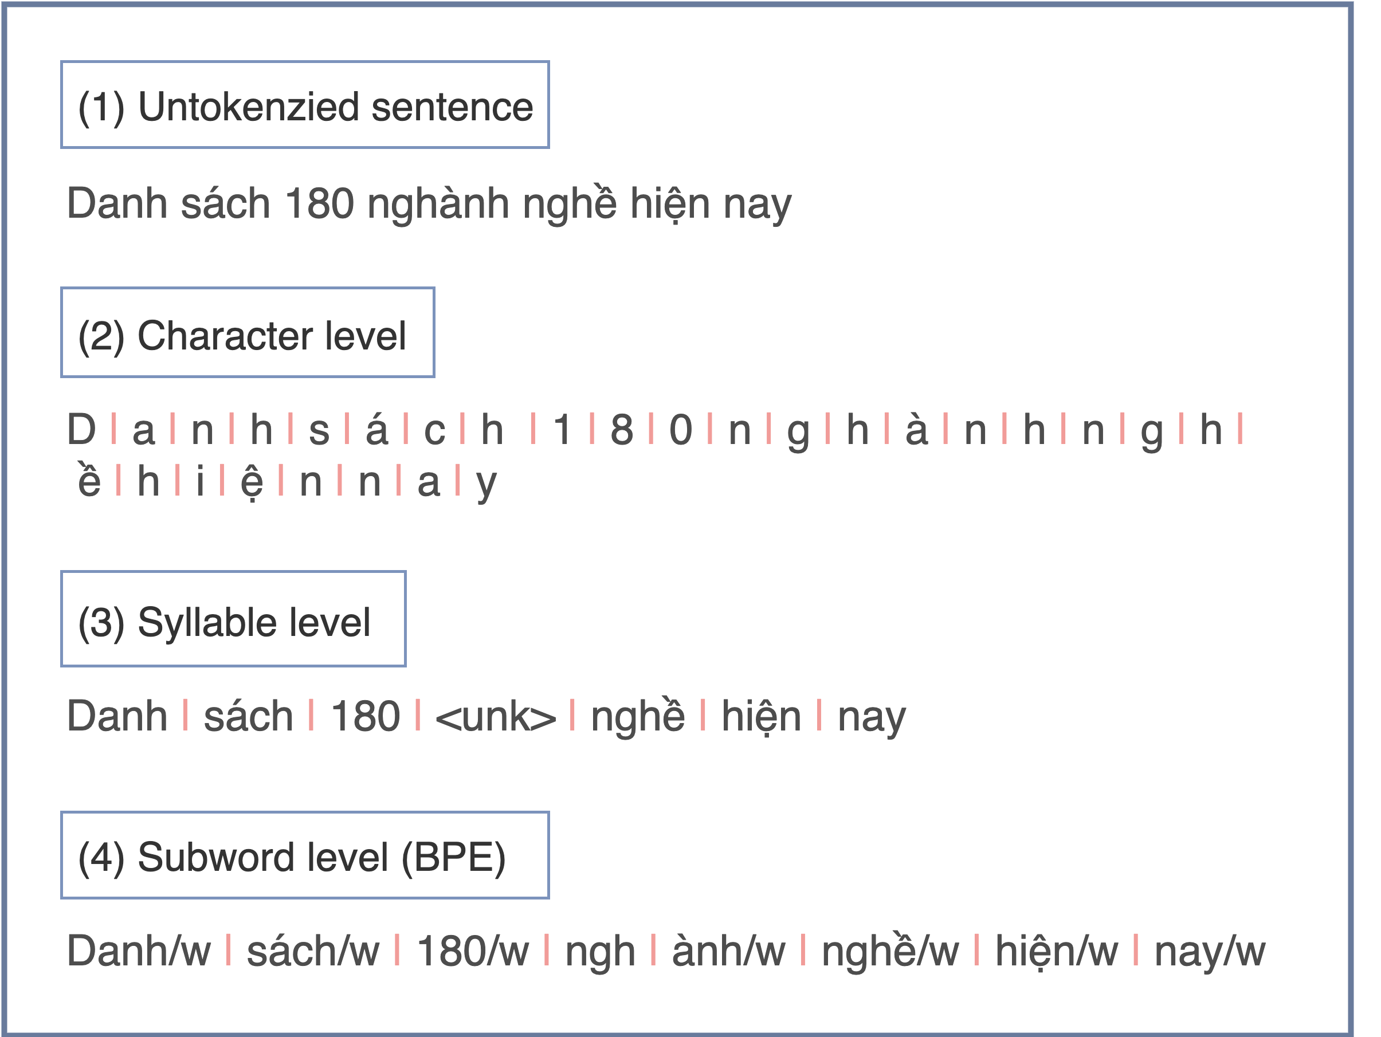Image resolution: width=1381 pixels, height=1037 pixels.
Task: Select the "nay/w" token at row end
Action: coord(1209,953)
